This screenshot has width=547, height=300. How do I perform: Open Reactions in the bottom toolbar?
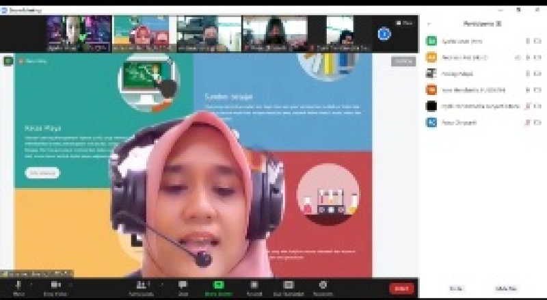click(x=323, y=288)
